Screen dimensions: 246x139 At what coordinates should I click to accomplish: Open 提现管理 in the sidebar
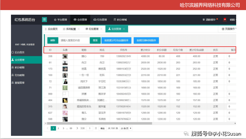tap(19, 83)
